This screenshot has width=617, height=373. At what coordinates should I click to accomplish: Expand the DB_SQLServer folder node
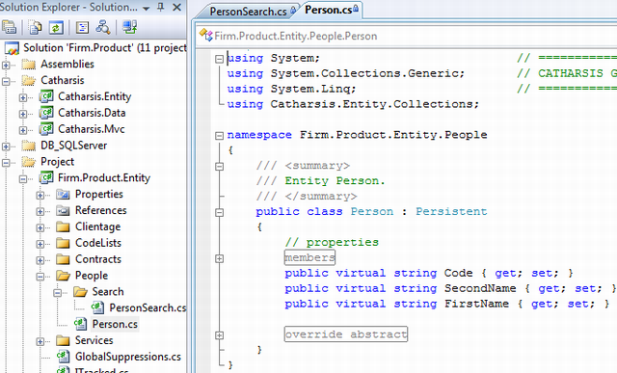click(6, 147)
